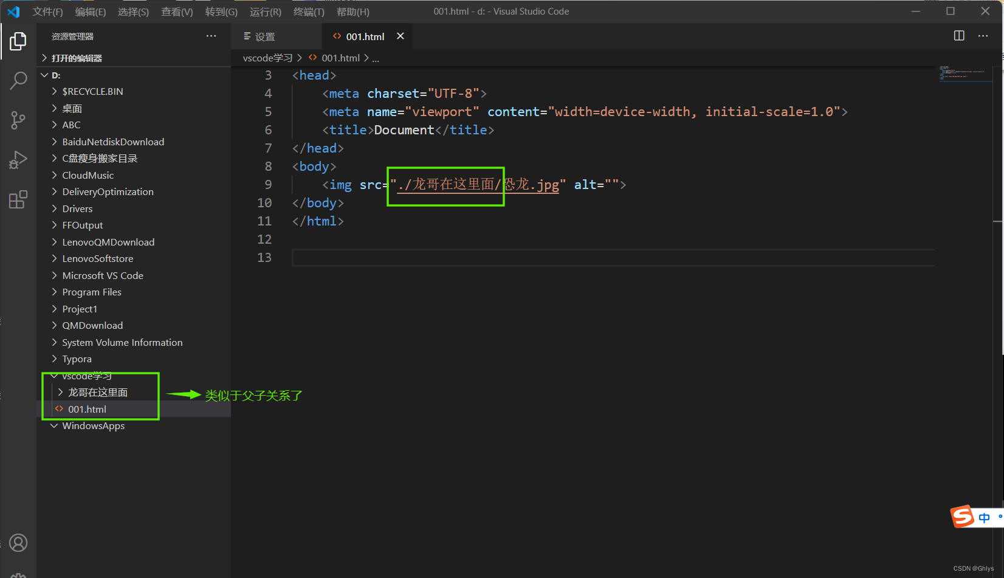The height and width of the screenshot is (578, 1004).
Task: Expand the ABC folder
Action: click(134, 125)
